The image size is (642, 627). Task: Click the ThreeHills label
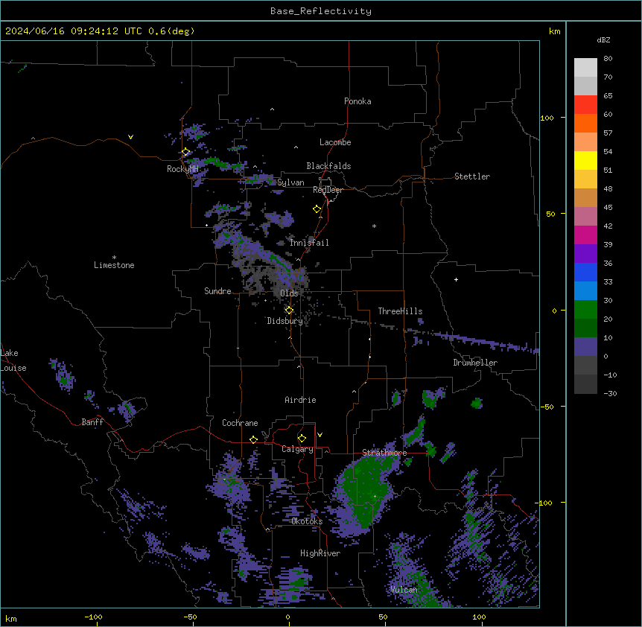click(400, 311)
